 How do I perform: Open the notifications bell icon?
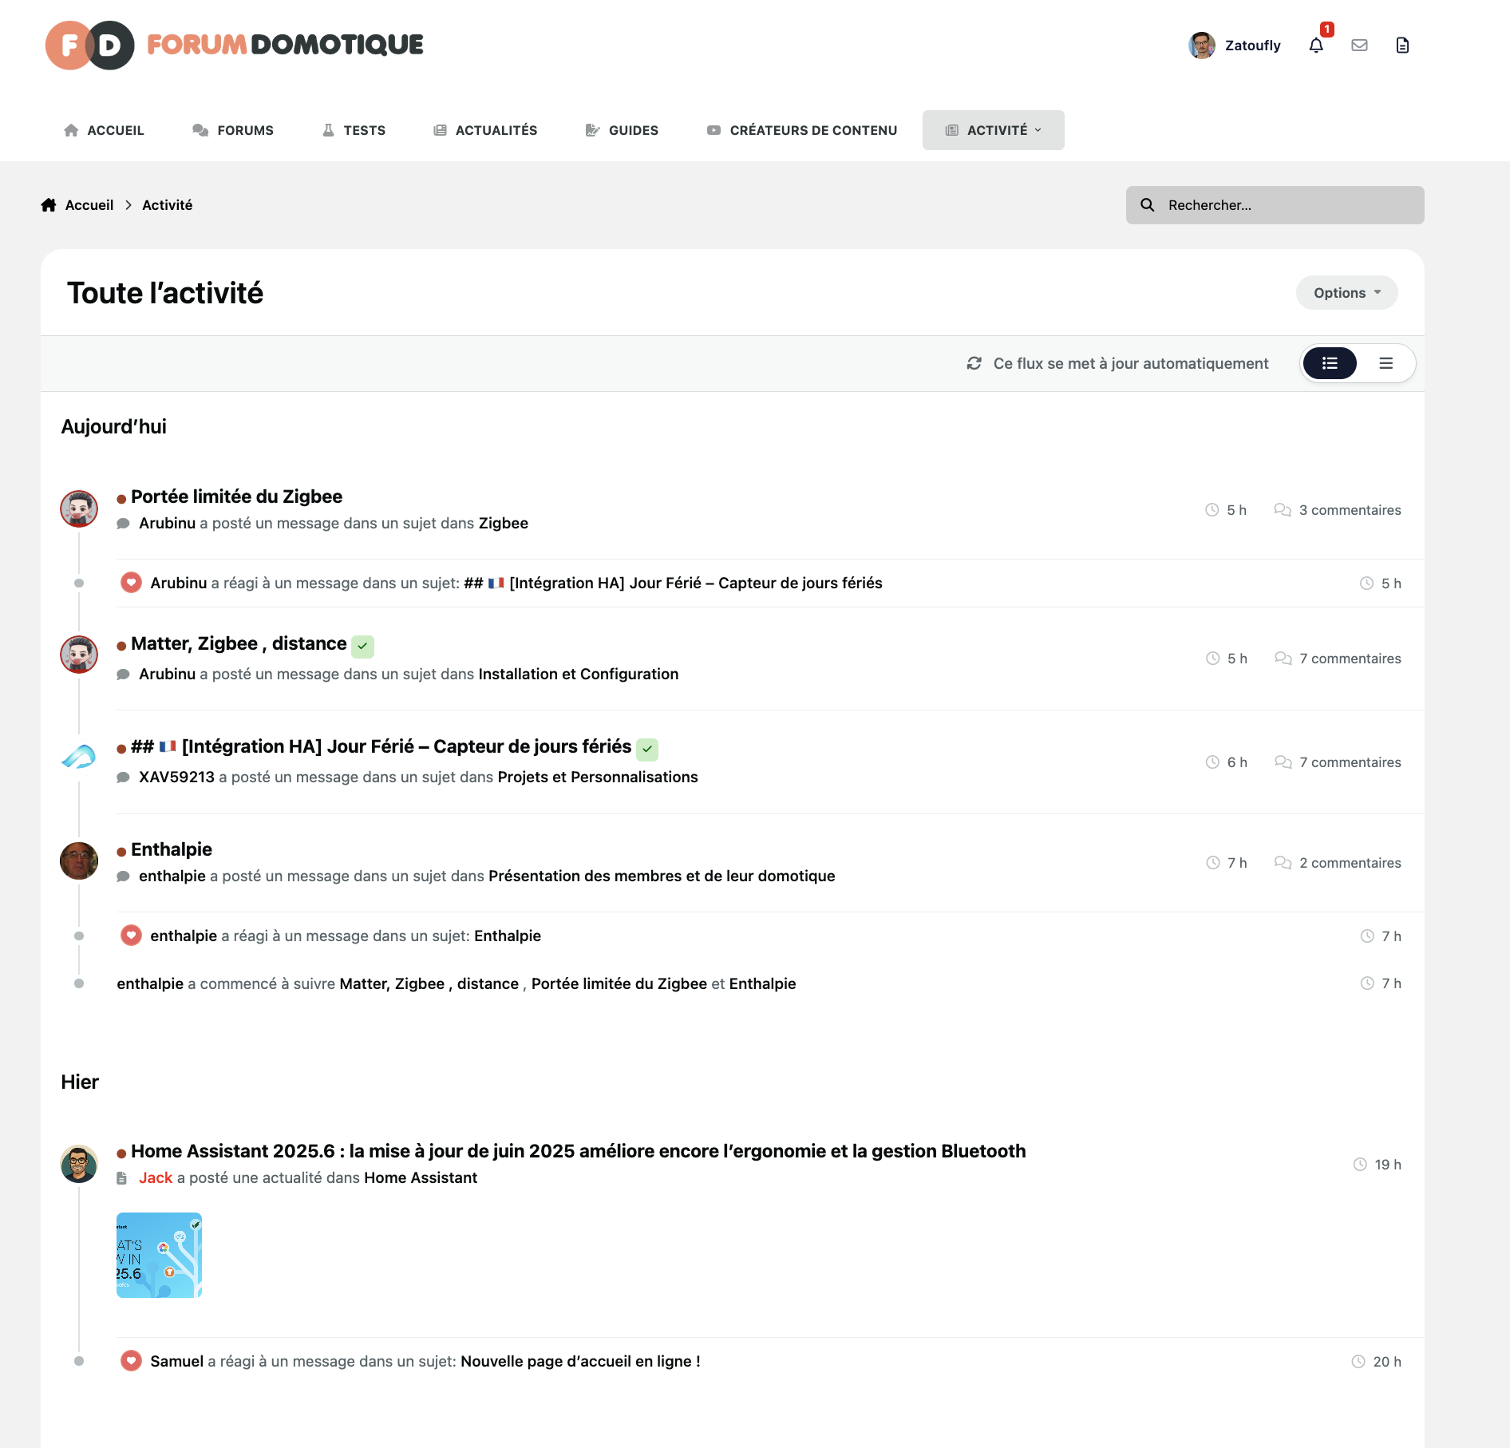click(x=1316, y=45)
